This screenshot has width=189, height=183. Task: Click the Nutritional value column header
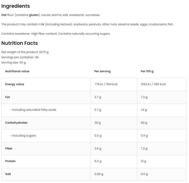[17, 71]
